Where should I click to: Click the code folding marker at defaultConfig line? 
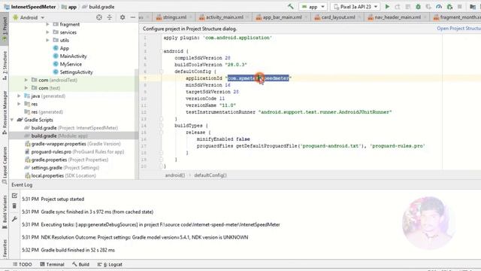(x=161, y=72)
